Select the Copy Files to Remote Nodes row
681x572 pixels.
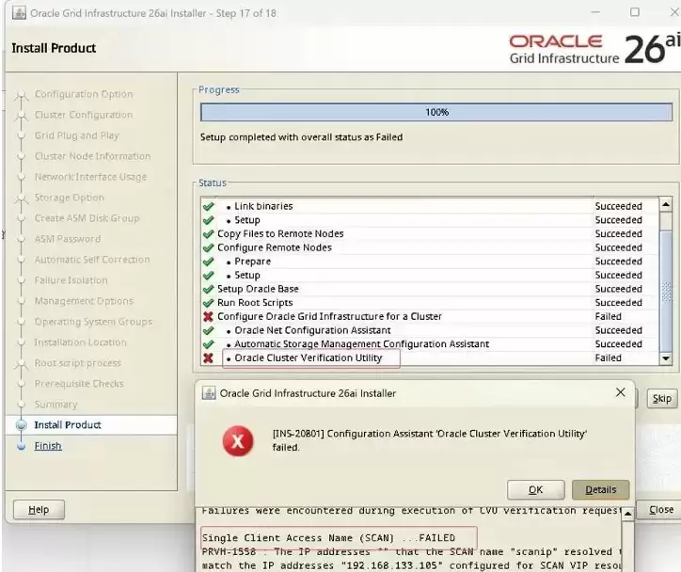pyautogui.click(x=430, y=233)
